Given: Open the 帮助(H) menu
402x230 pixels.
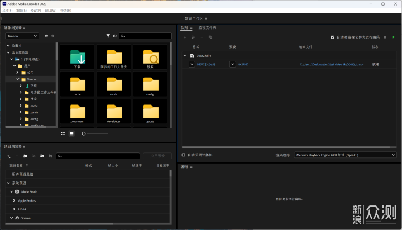Looking at the screenshot, I should click(66, 11).
